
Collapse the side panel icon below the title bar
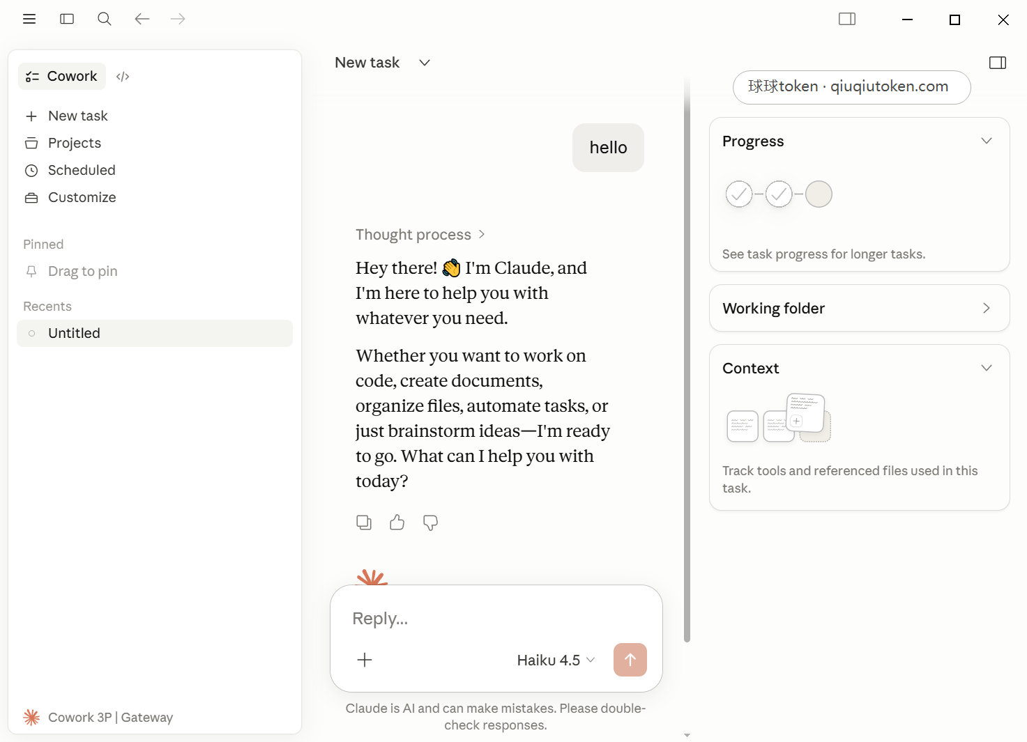998,63
